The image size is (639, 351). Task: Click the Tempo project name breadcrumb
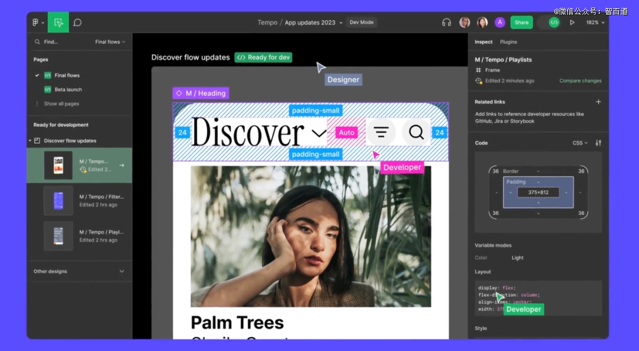(x=267, y=22)
